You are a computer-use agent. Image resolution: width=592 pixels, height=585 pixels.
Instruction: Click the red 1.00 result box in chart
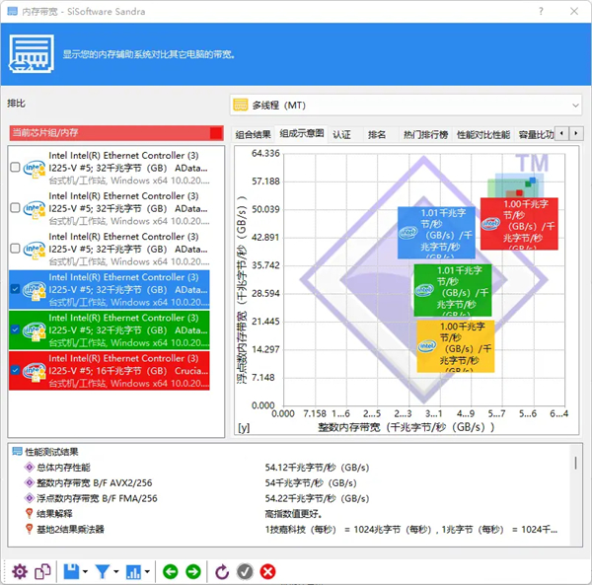pos(519,224)
